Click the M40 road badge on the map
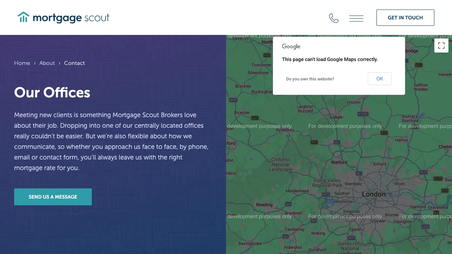 coord(233,100)
